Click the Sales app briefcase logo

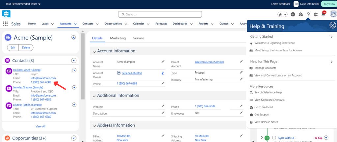[x=6, y=14]
